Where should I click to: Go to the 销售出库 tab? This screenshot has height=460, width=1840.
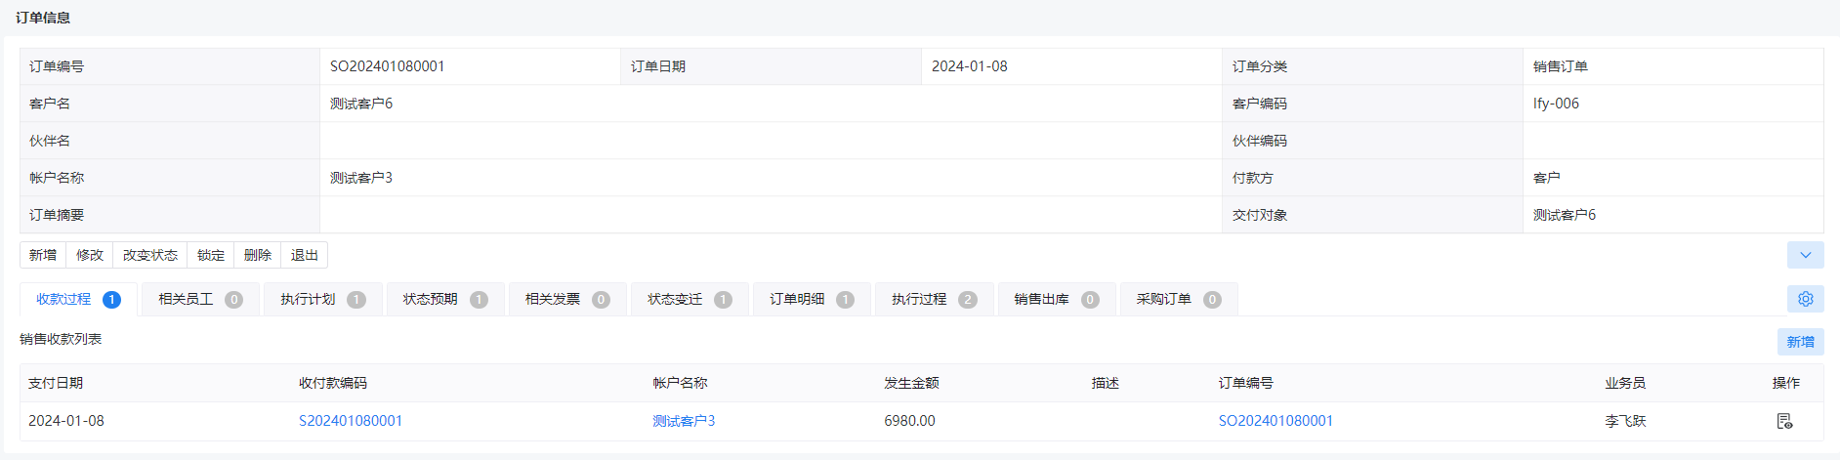pos(1057,299)
